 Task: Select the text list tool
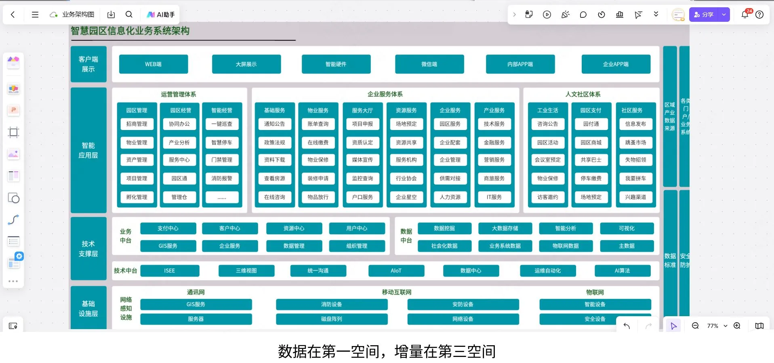[13, 241]
